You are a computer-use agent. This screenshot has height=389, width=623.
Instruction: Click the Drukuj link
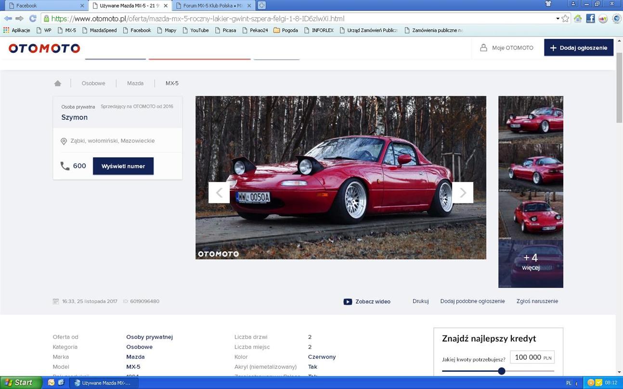pyautogui.click(x=420, y=301)
